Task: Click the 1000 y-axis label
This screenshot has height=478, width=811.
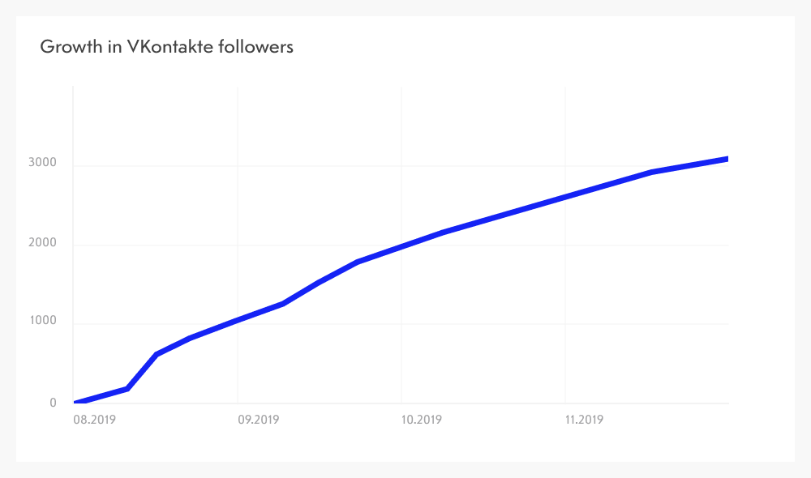Action: click(x=41, y=322)
